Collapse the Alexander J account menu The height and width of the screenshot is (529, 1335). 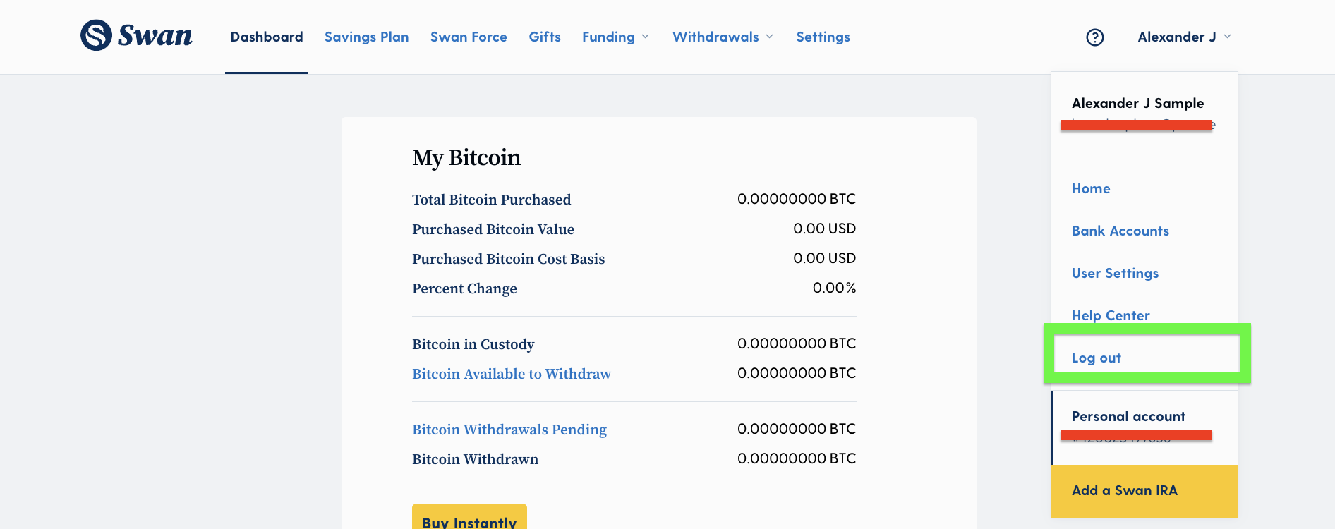[1184, 37]
